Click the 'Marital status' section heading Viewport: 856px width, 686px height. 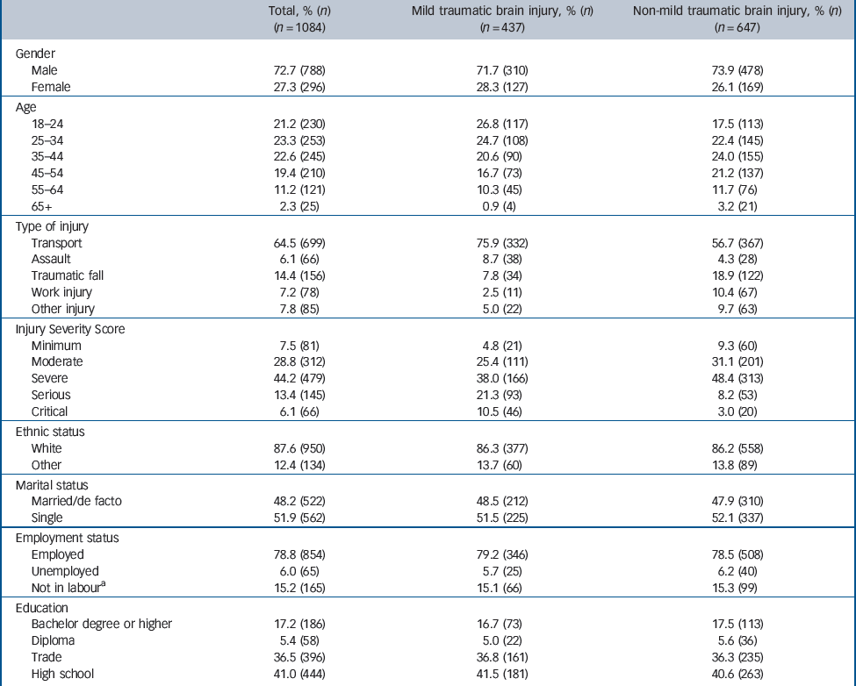click(x=52, y=482)
